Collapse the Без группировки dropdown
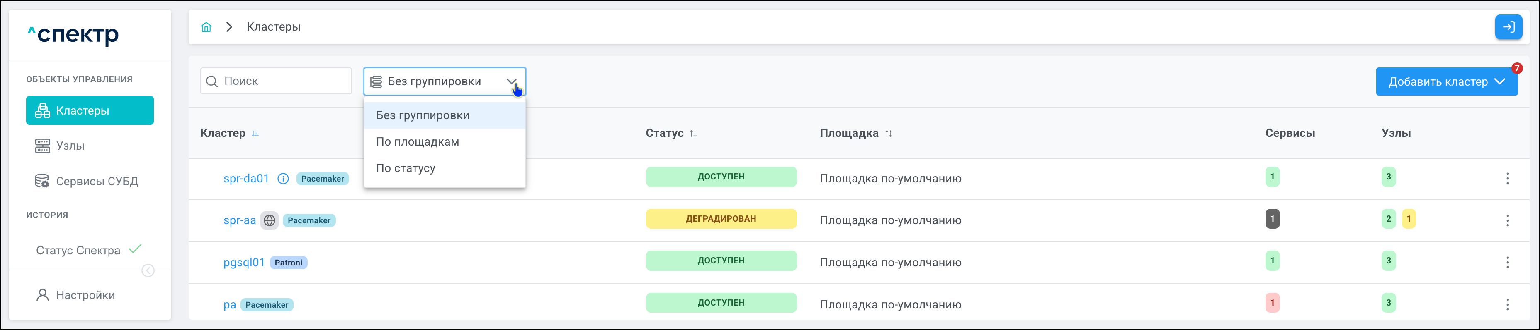 pyautogui.click(x=511, y=81)
